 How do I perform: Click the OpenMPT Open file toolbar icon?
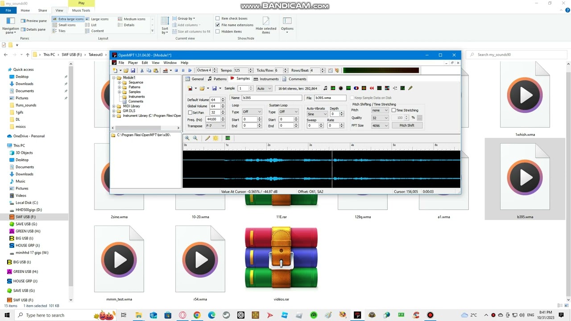126,70
